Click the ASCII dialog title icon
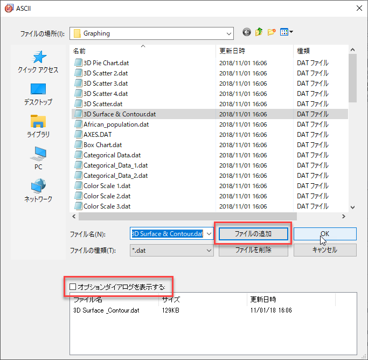This screenshot has width=368, height=360. 9,9
